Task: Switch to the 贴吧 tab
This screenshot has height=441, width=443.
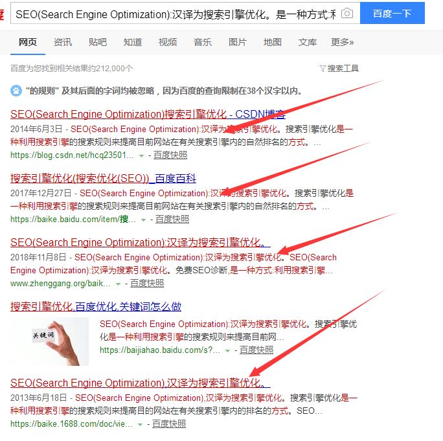Action: (x=98, y=42)
